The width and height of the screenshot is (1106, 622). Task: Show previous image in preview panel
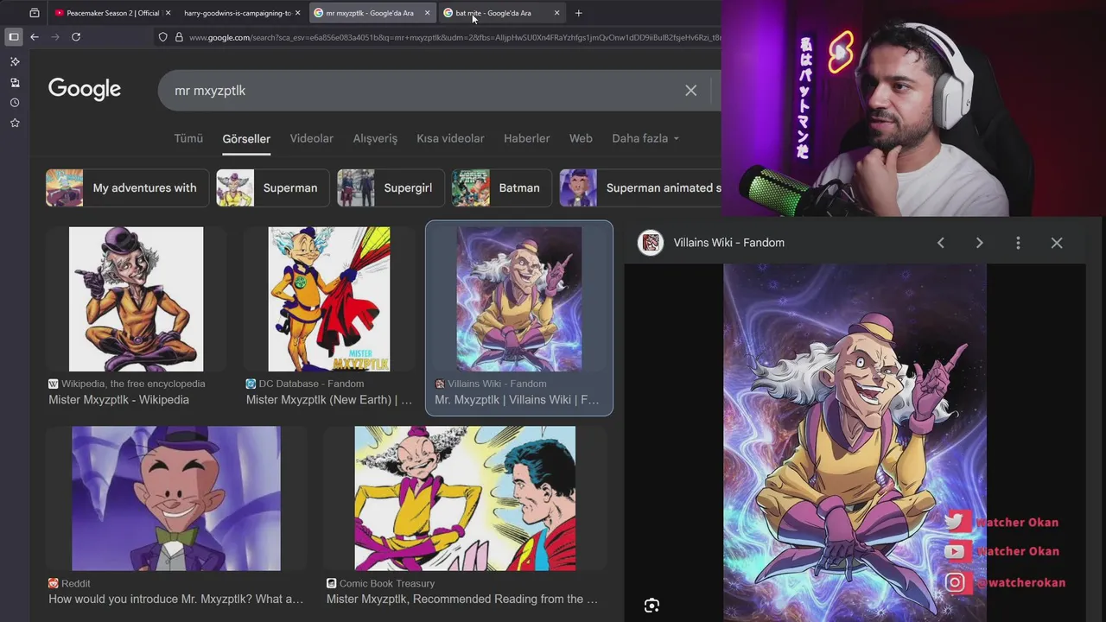(x=941, y=243)
